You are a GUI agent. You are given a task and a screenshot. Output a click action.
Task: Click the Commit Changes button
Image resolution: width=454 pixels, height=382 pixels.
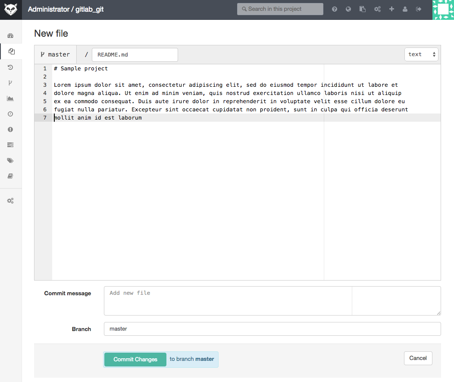[x=135, y=360]
